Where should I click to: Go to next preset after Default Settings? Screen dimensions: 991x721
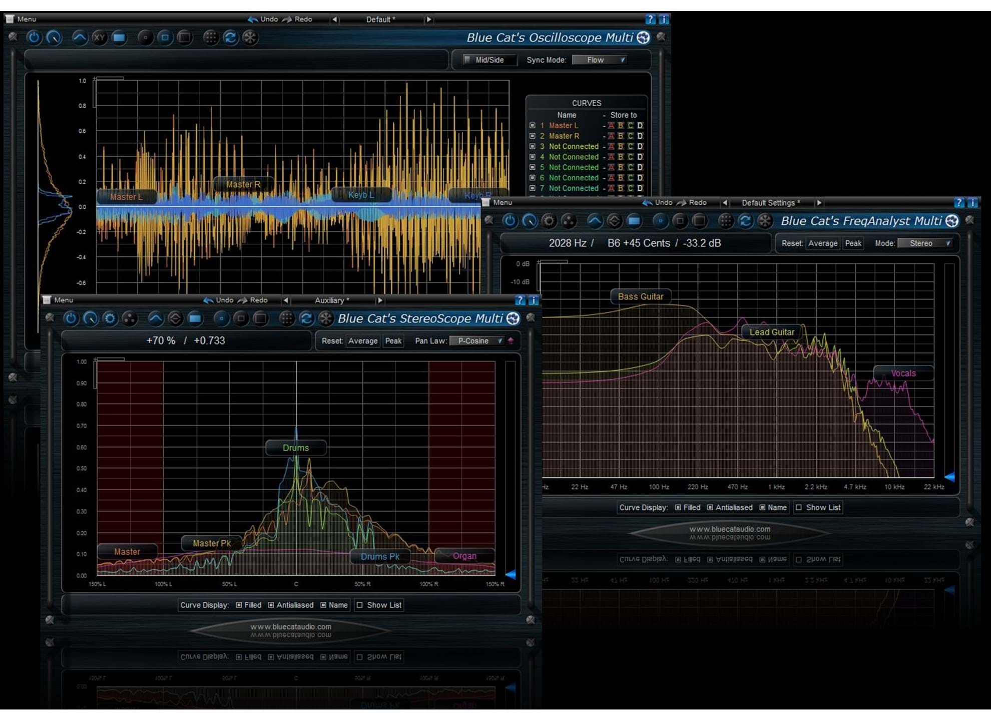pyautogui.click(x=819, y=203)
